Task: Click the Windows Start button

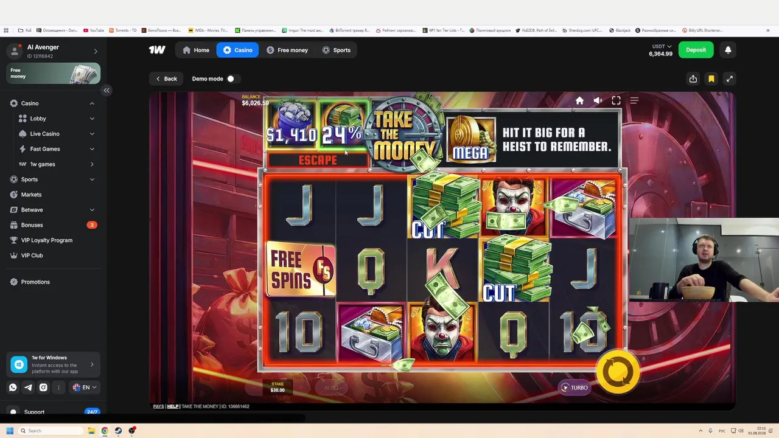Action: [10, 431]
